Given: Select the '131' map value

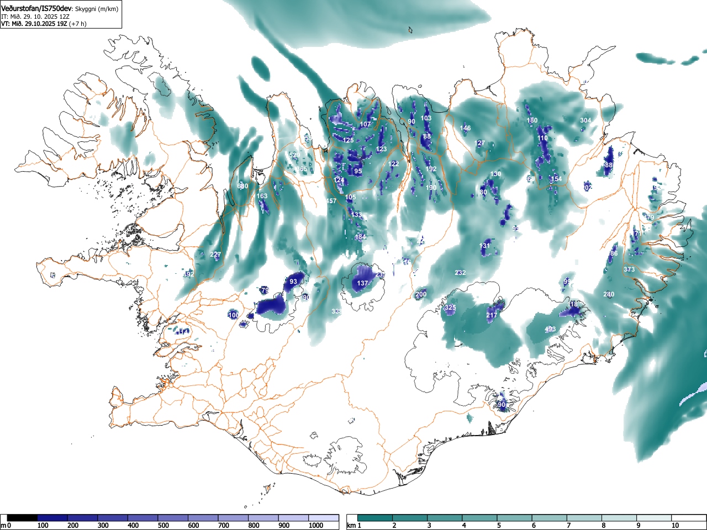Looking at the screenshot, I should [x=484, y=246].
